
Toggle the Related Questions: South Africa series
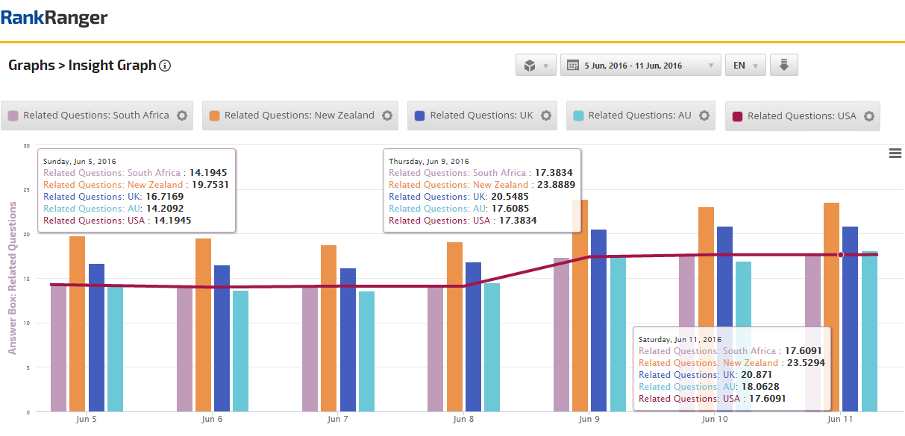95,116
